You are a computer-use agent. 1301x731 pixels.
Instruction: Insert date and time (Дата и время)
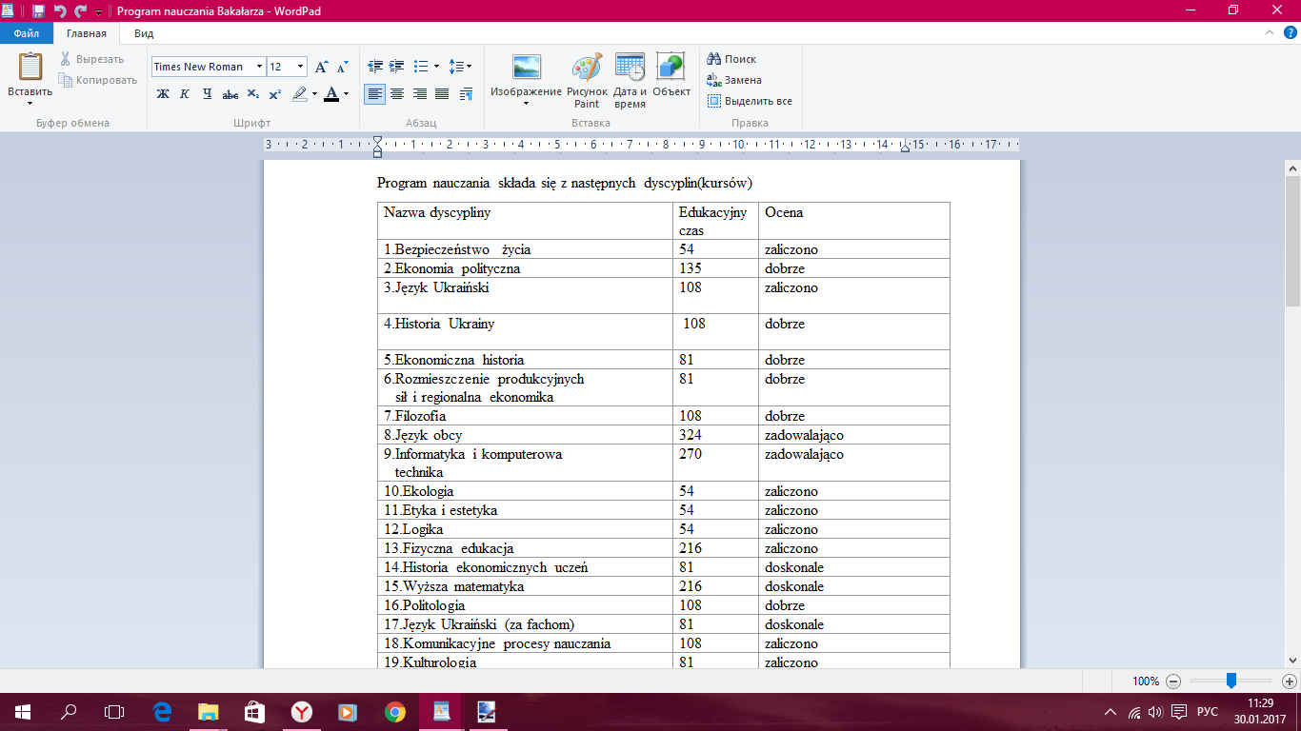pos(630,80)
